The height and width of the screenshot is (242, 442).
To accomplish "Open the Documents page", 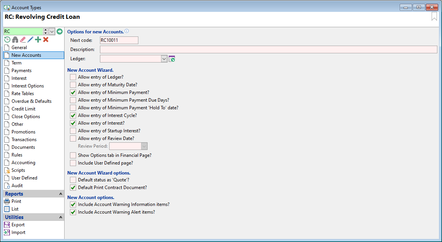I will [x=23, y=147].
